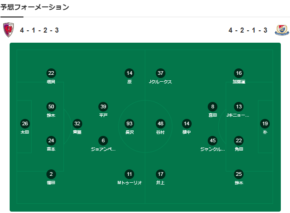290x213 pixels.
Task: Click player number 17 井上
Action: pos(160,174)
